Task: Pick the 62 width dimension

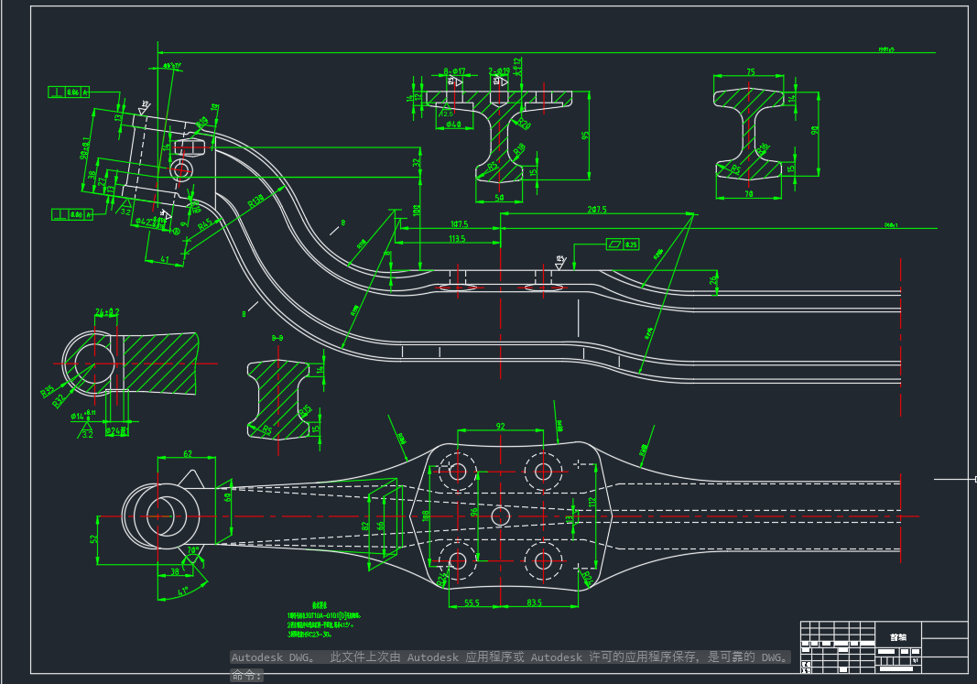Action: pyautogui.click(x=188, y=453)
